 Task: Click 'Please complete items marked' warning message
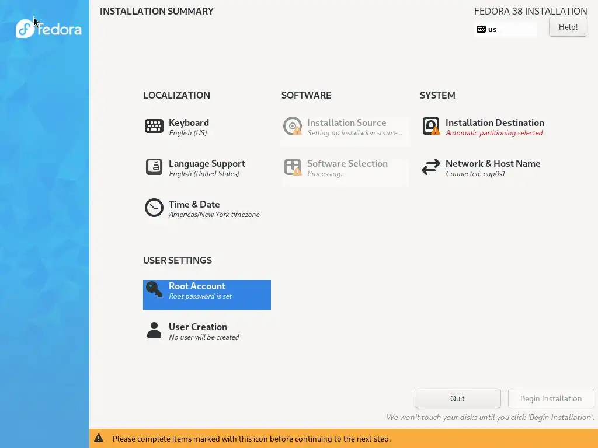252,439
